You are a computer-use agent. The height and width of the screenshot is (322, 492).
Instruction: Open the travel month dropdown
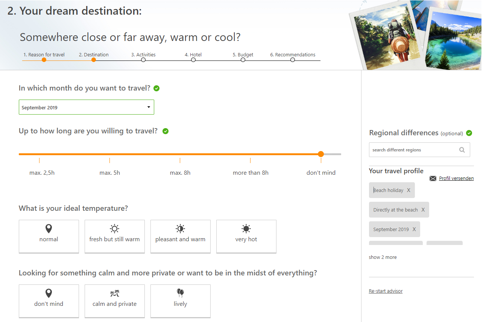coord(87,107)
